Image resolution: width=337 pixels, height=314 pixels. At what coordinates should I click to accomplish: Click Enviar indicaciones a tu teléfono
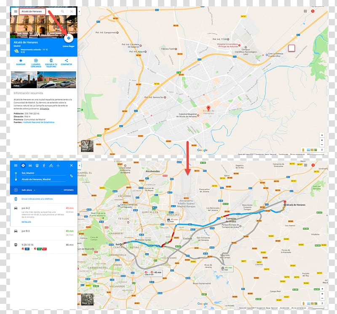37,199
